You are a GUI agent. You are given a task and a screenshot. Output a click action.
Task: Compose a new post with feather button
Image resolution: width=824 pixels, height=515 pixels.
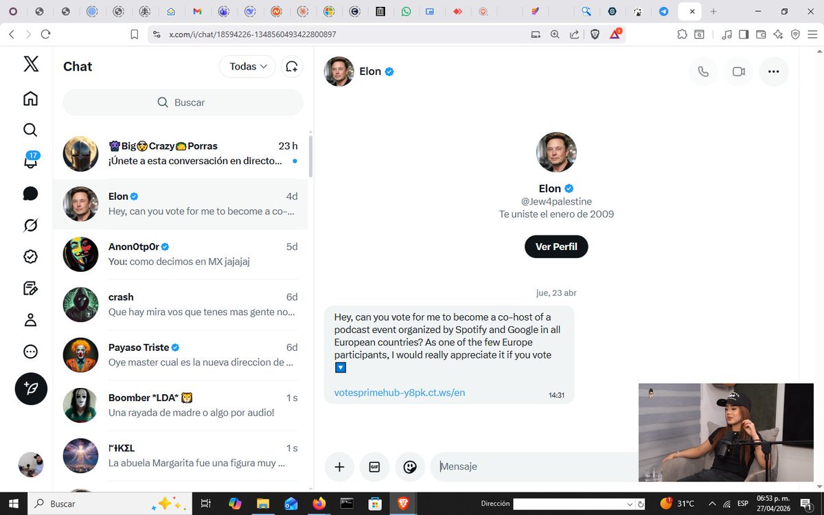31,389
